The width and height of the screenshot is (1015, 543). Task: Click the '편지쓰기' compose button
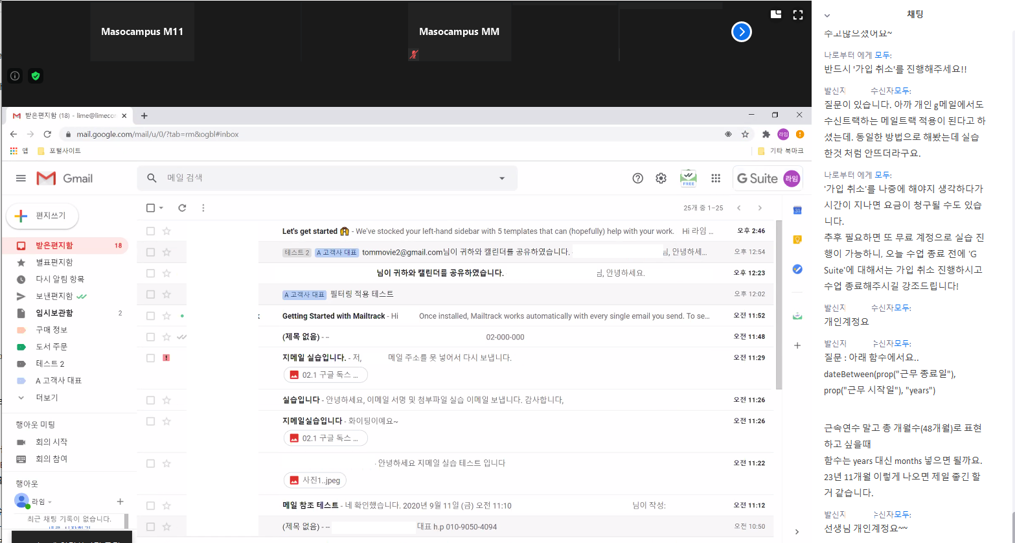pos(42,216)
